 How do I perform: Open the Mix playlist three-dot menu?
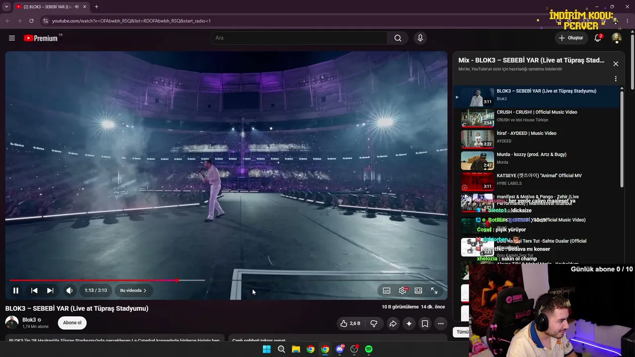pos(616,79)
